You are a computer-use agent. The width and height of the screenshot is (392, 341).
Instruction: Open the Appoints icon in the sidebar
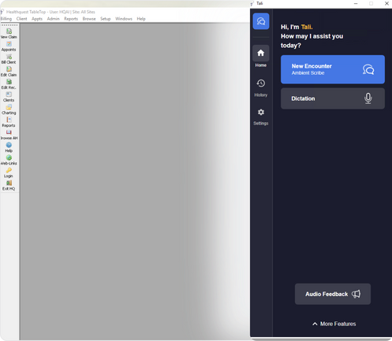[9, 44]
